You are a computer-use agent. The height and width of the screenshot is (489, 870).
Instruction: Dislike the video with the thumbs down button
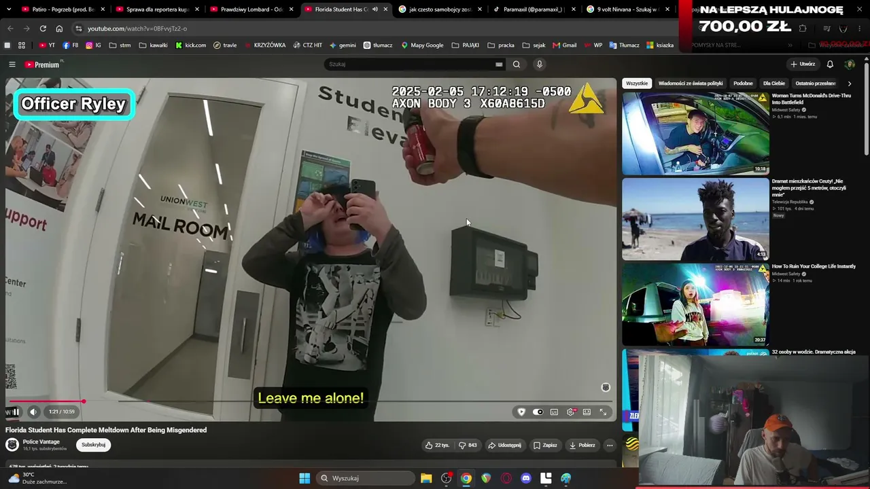(x=468, y=446)
